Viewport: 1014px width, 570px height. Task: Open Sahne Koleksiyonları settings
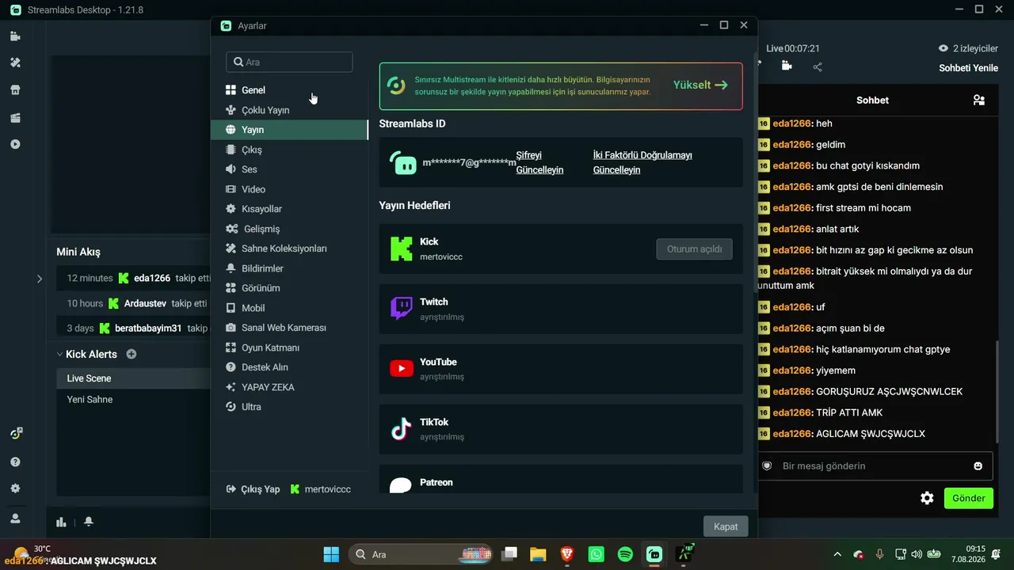289,249
